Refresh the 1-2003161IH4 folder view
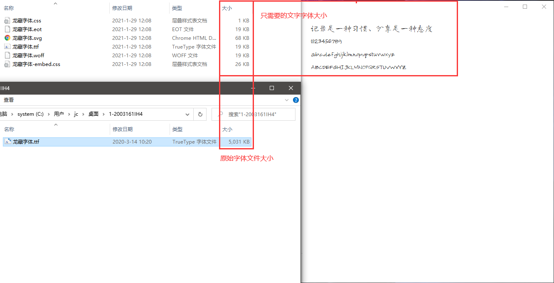 pos(200,114)
